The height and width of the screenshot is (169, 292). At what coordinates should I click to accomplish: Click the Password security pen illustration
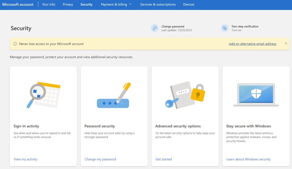coord(114,95)
